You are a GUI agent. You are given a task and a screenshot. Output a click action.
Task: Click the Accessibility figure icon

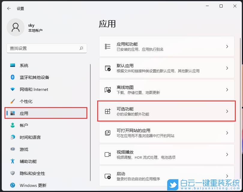click(x=12, y=161)
